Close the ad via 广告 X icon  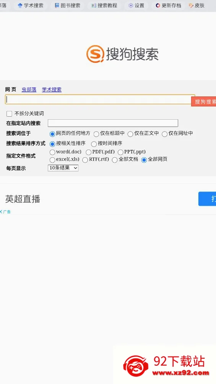[x=1, y=212]
